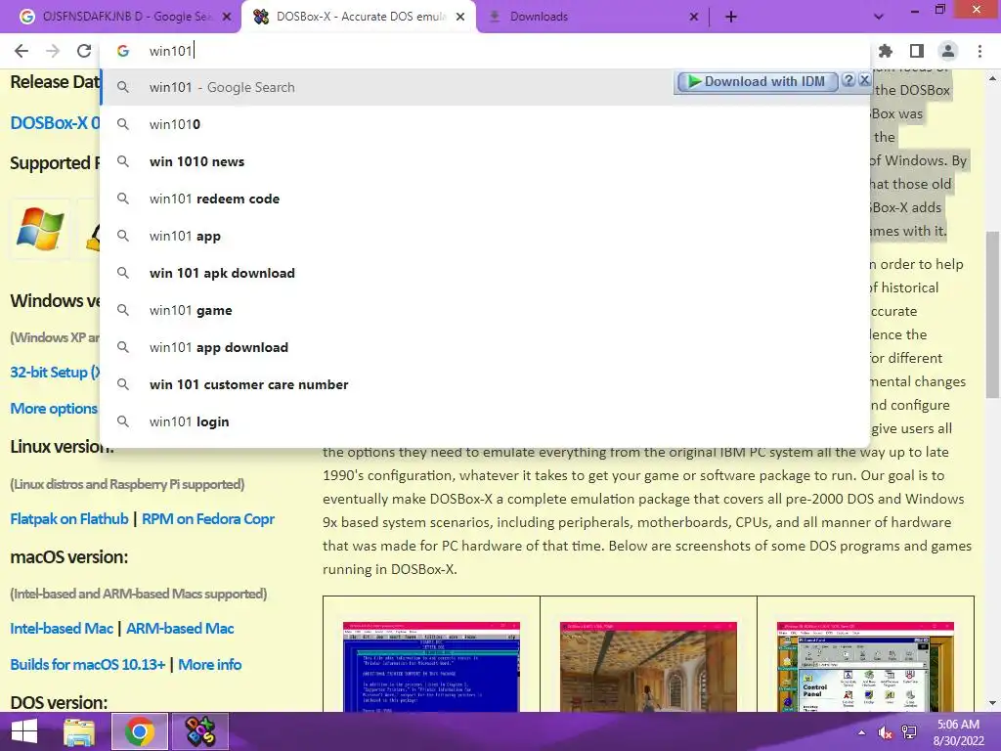Open the Builds for macOS 10.13+ link
The image size is (1001, 751).
pos(87,665)
